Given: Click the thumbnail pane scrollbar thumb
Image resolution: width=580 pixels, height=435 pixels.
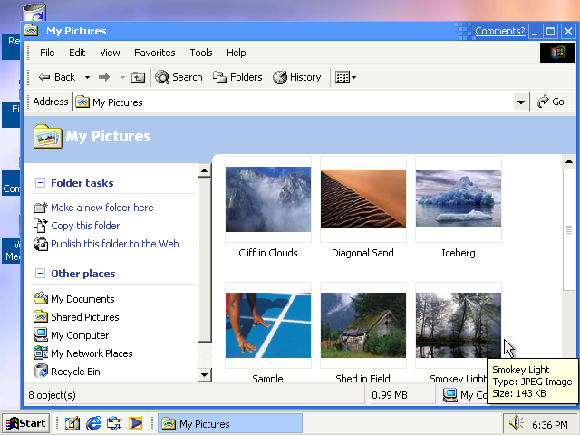Looking at the screenshot, I should pyautogui.click(x=569, y=229).
